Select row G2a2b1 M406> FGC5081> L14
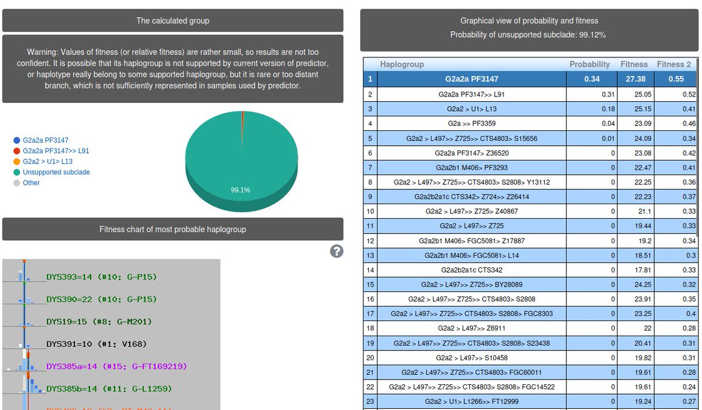 coord(531,255)
